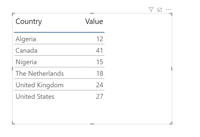Select the Nigeria row
Image resolution: width=200 pixels, height=137 pixels.
pyautogui.click(x=26, y=62)
